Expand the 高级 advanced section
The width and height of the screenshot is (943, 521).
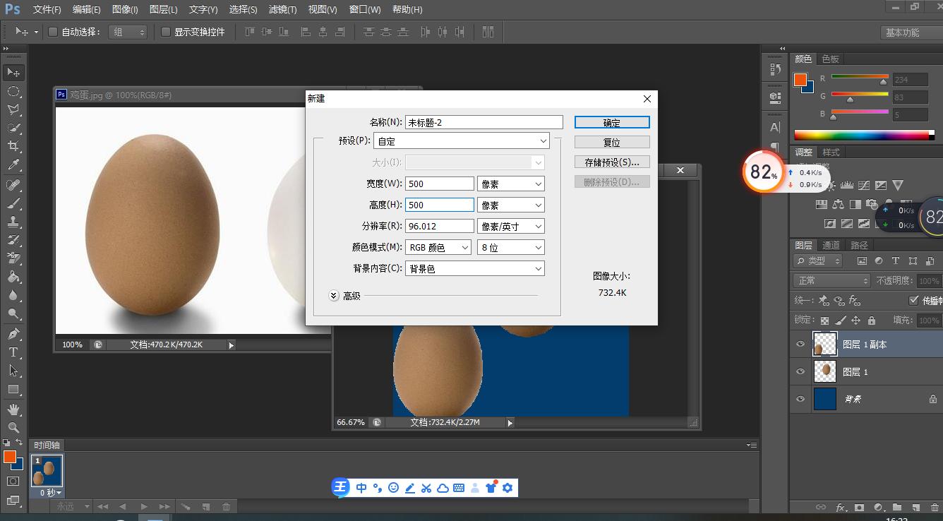tap(332, 296)
